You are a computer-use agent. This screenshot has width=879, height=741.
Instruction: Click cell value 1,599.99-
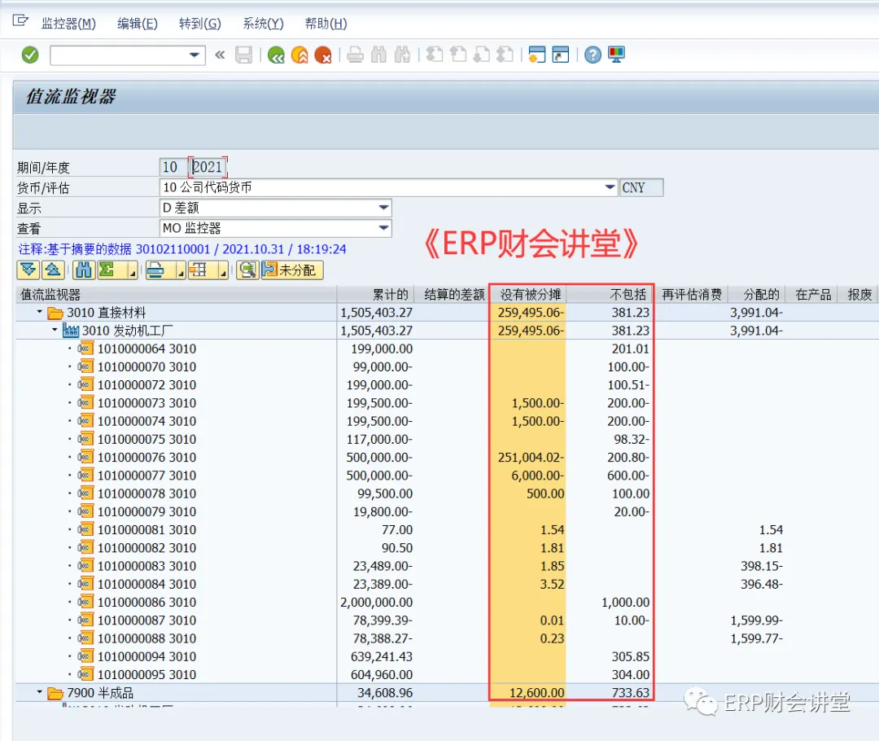tap(757, 620)
